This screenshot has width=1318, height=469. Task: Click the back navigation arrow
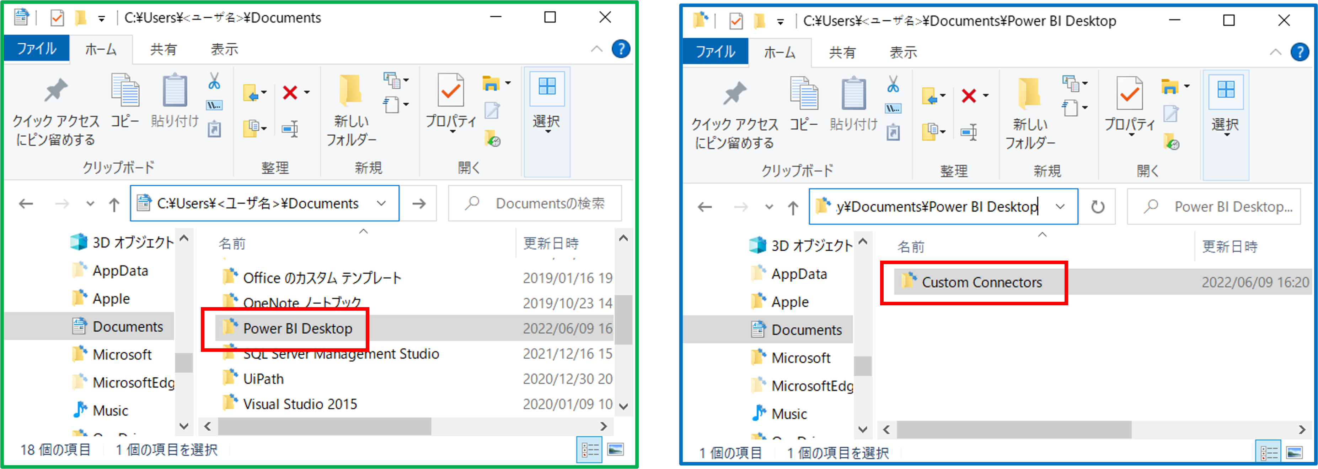[26, 203]
